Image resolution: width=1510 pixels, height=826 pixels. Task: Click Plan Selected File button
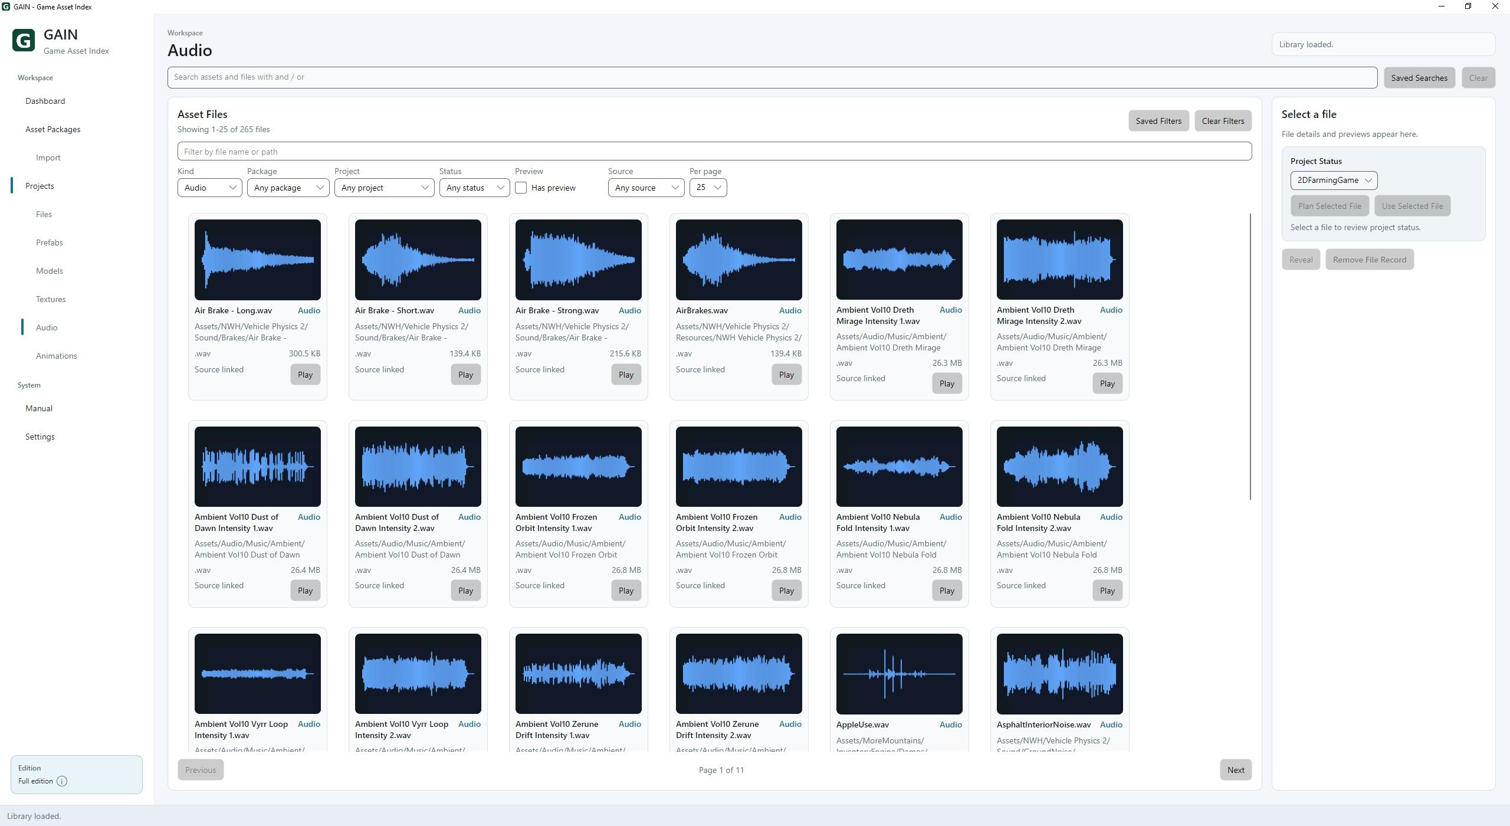[1330, 206]
